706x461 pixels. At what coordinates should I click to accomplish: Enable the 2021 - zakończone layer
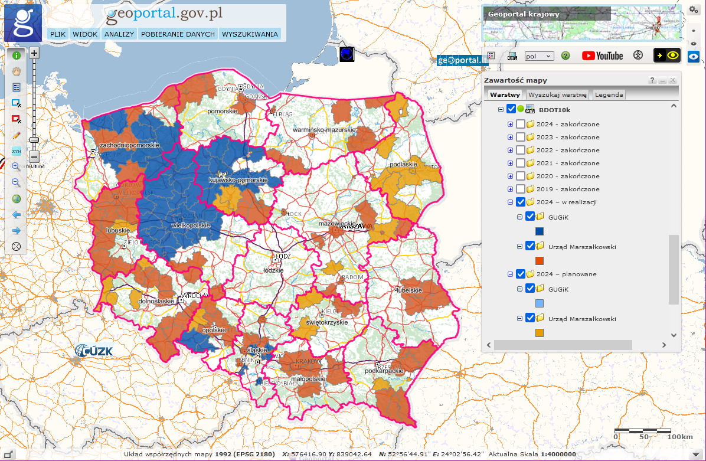click(521, 163)
